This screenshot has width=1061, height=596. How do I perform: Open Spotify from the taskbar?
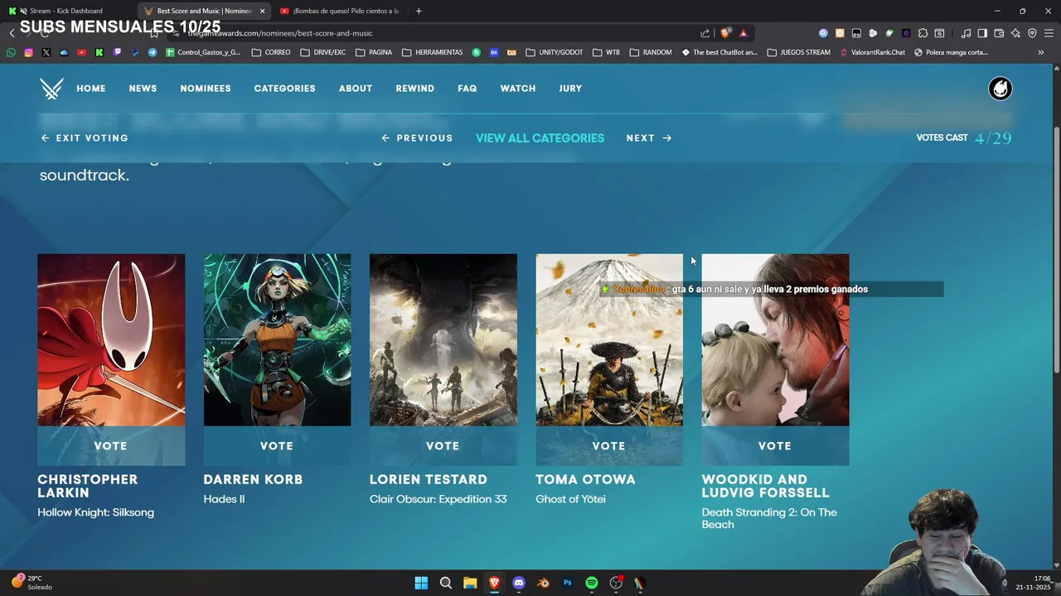592,583
